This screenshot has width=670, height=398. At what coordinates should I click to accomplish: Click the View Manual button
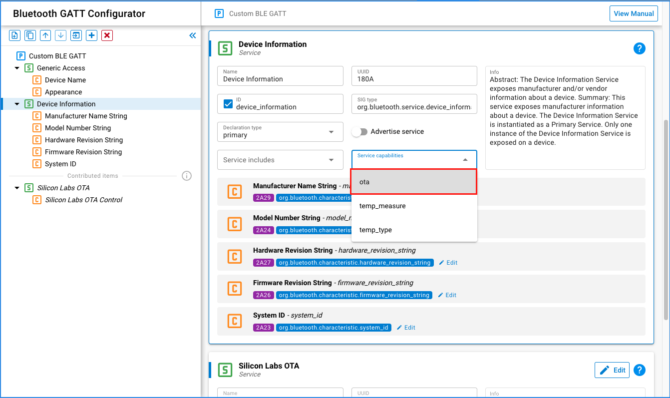[634, 13]
